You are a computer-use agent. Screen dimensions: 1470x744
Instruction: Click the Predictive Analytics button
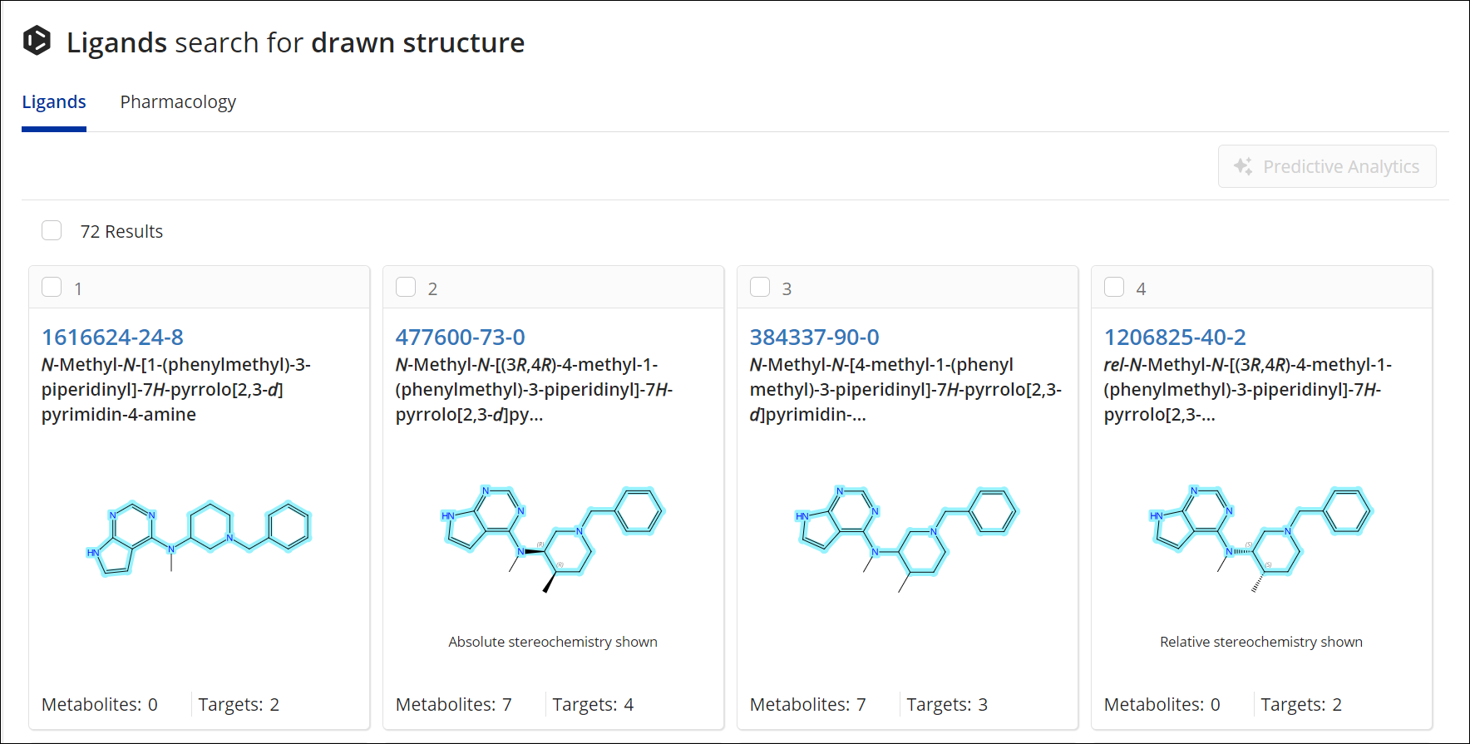(x=1327, y=166)
